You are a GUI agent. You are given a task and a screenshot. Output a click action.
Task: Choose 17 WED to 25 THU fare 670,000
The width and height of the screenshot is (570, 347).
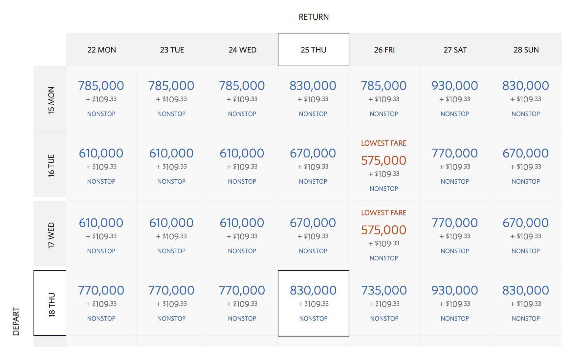click(x=313, y=235)
